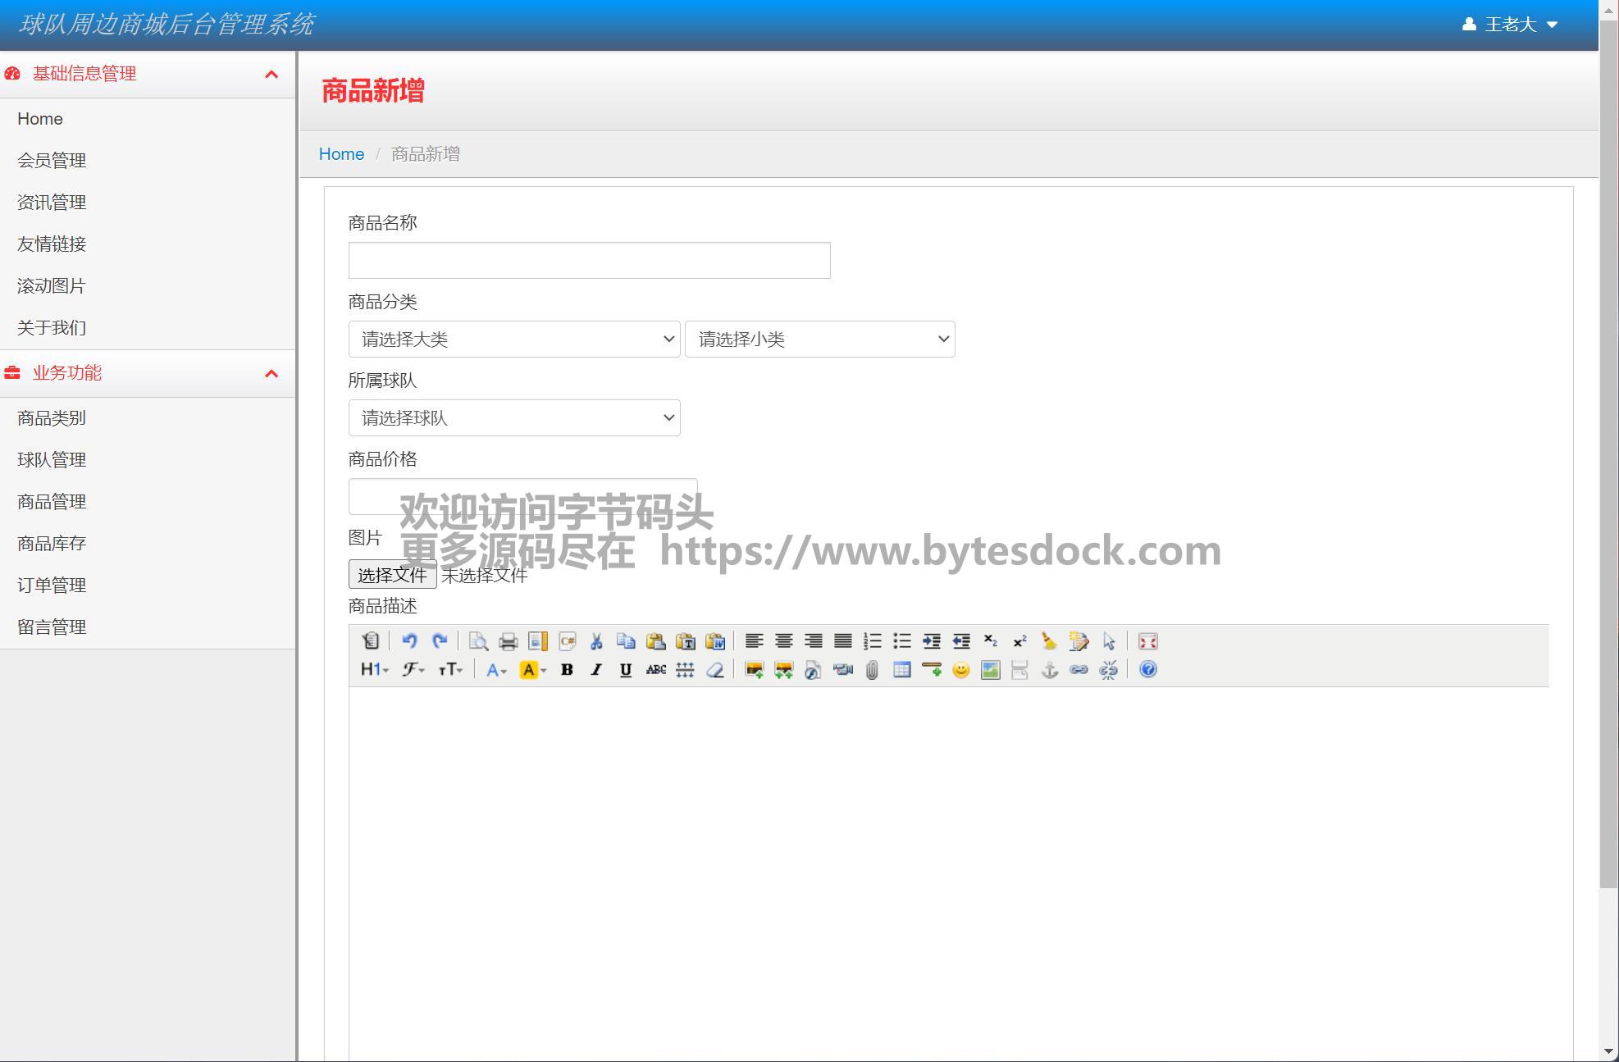
Task: Click the scissors cut icon
Action: click(x=596, y=641)
